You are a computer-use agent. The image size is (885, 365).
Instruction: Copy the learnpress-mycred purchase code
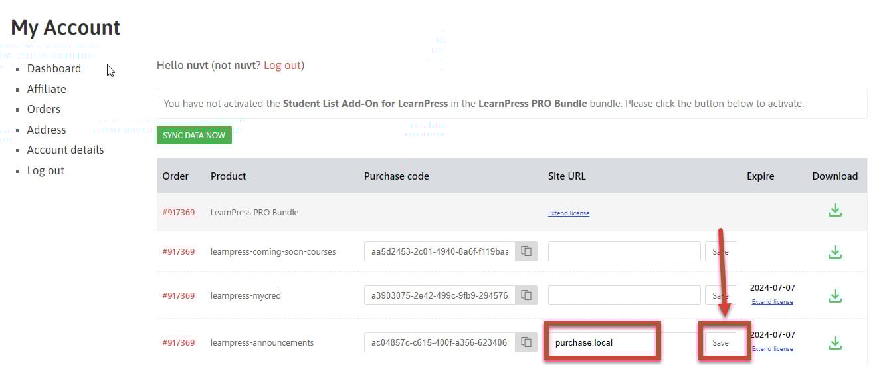point(526,295)
